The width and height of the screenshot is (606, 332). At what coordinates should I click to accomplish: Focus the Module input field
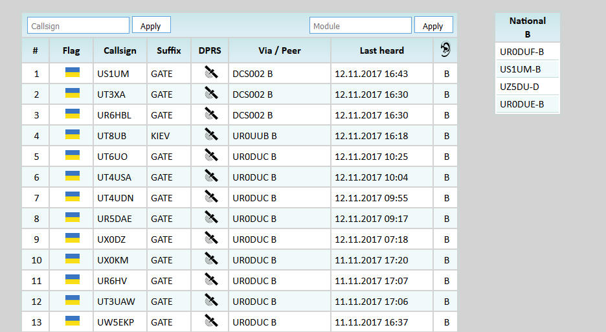click(x=361, y=26)
